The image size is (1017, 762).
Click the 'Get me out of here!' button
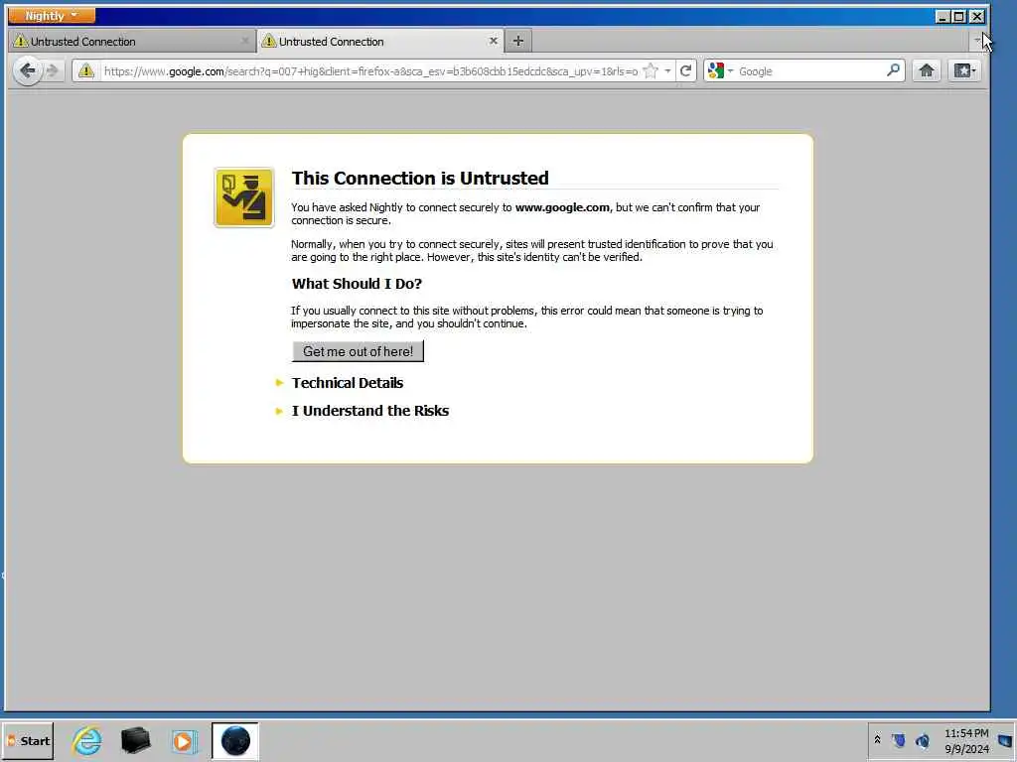pyautogui.click(x=358, y=351)
